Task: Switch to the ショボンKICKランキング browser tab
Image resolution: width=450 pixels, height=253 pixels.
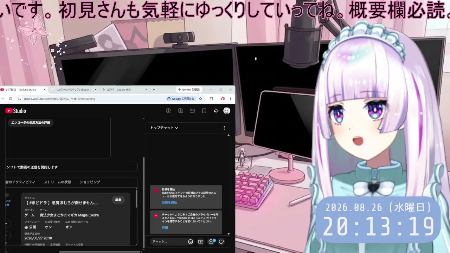Action: 73,90
